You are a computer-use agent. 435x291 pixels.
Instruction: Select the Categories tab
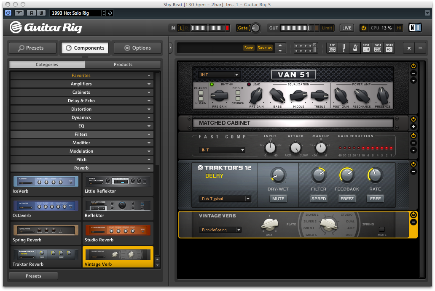(47, 64)
